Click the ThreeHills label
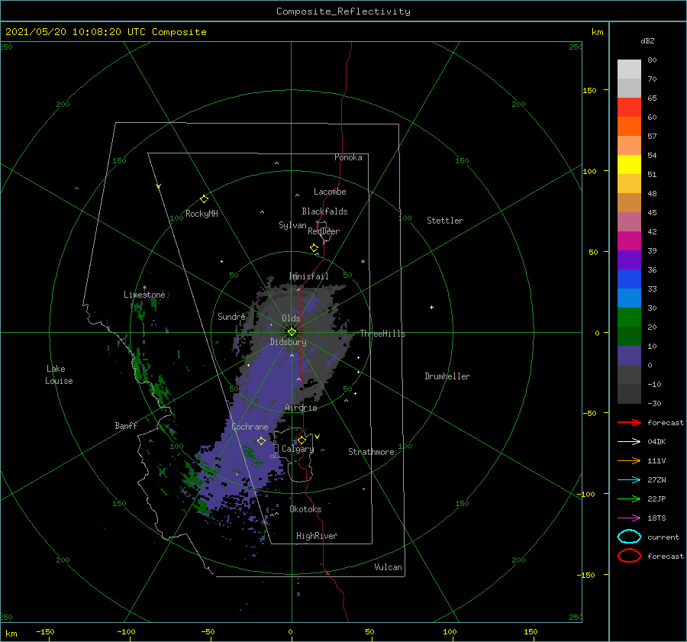 (382, 334)
